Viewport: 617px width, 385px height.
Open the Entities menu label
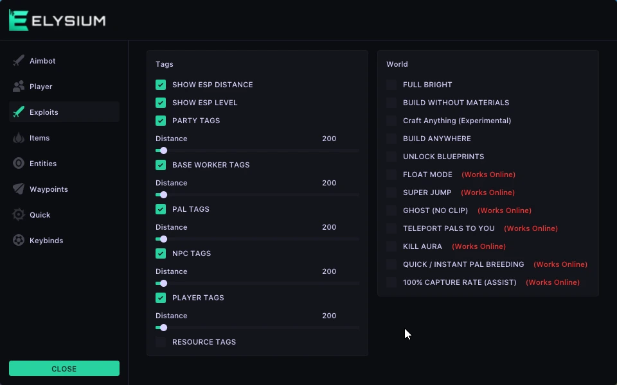coord(43,164)
